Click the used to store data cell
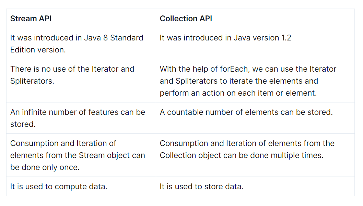 tap(255, 186)
